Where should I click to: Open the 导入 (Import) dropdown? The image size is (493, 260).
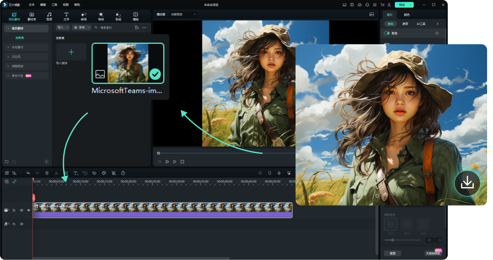(63, 27)
